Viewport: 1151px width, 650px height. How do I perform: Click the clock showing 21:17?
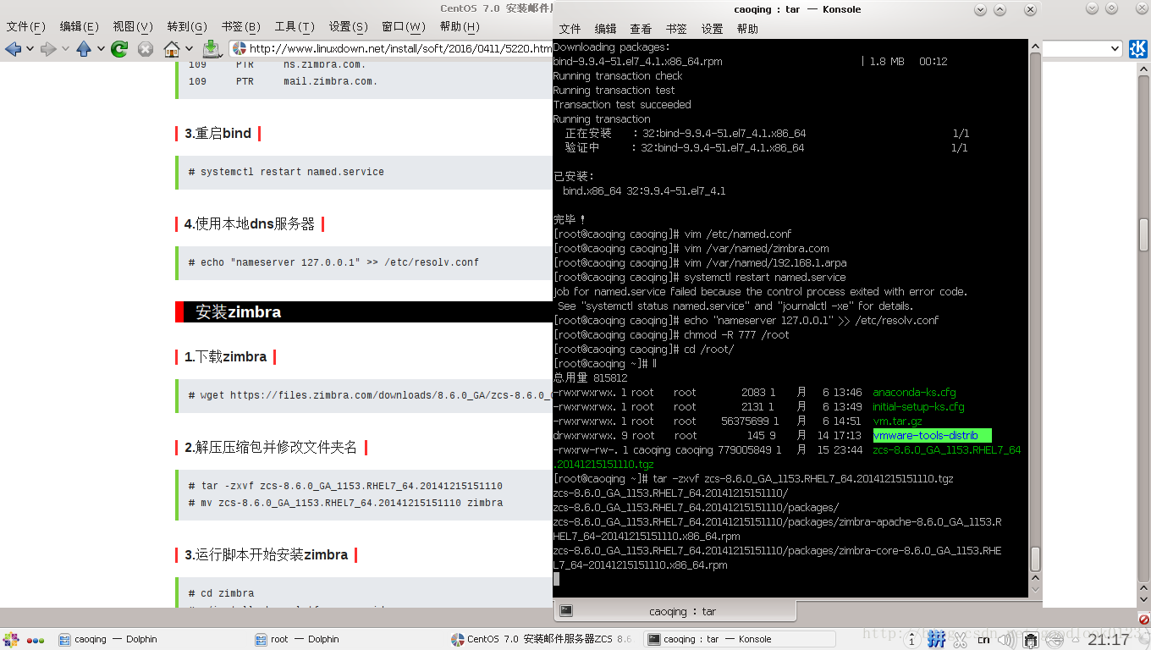[1109, 640]
